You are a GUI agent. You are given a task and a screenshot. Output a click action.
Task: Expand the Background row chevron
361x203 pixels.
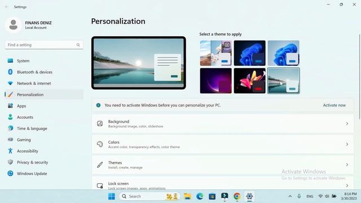(x=347, y=123)
